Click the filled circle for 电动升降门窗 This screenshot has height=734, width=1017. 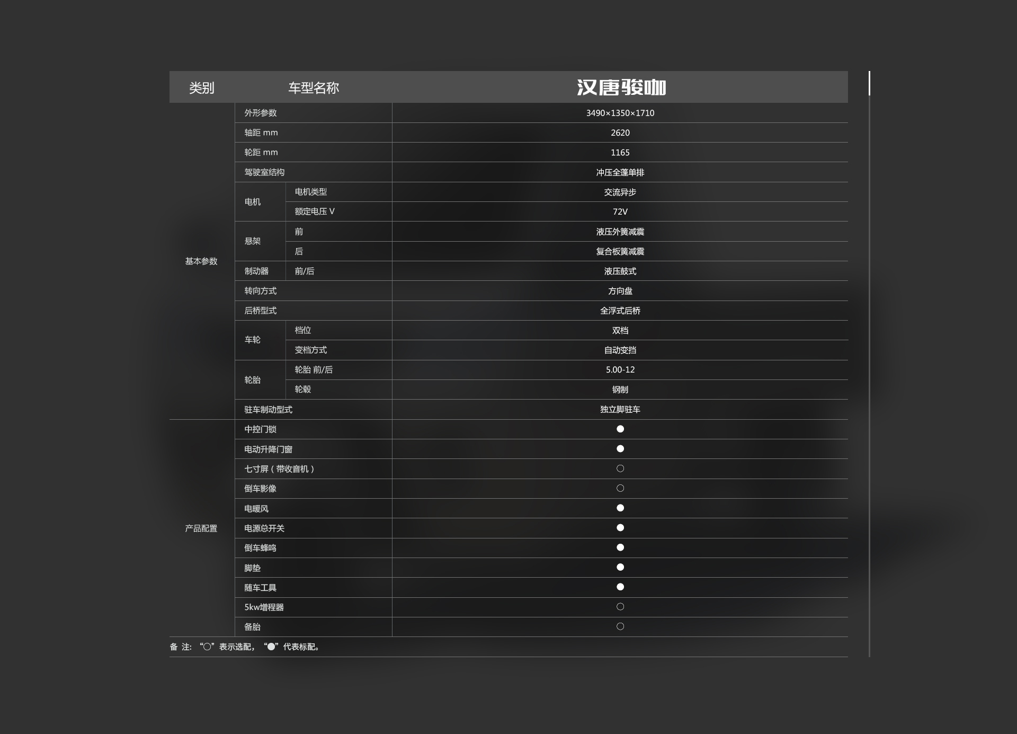[x=620, y=449]
